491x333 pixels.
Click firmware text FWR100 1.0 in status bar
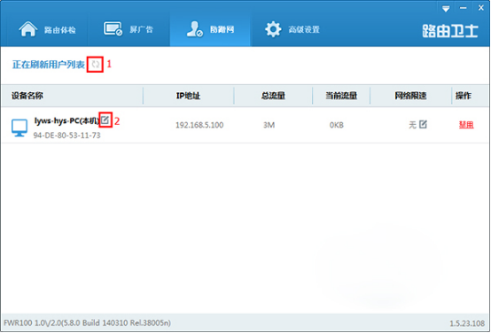[88, 322]
